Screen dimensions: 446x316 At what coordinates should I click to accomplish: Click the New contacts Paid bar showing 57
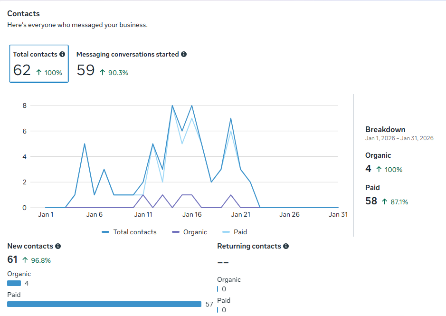[104, 304]
